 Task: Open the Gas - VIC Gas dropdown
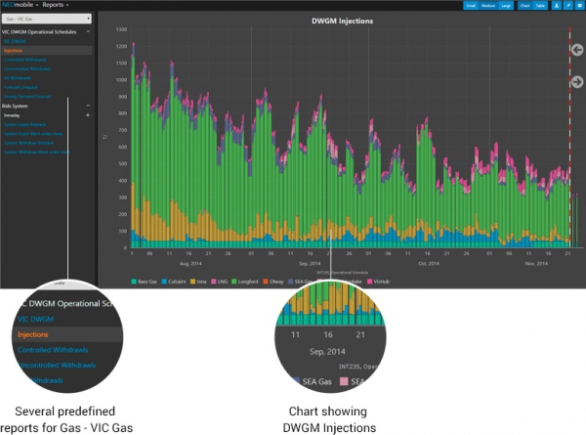pyautogui.click(x=47, y=19)
